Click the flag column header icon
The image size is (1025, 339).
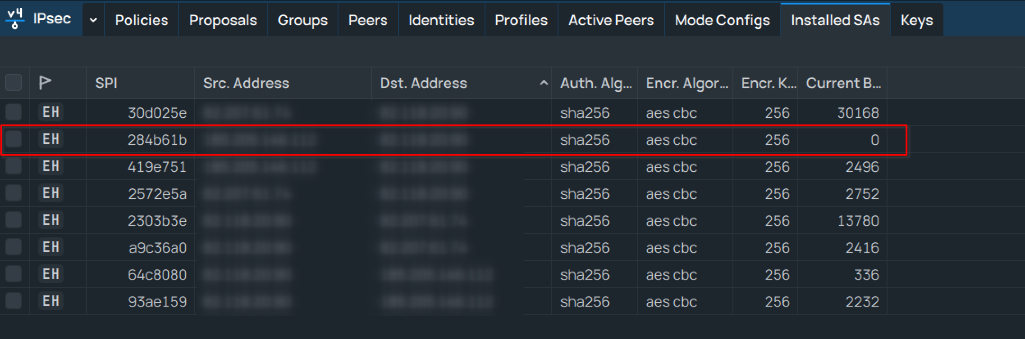45,83
